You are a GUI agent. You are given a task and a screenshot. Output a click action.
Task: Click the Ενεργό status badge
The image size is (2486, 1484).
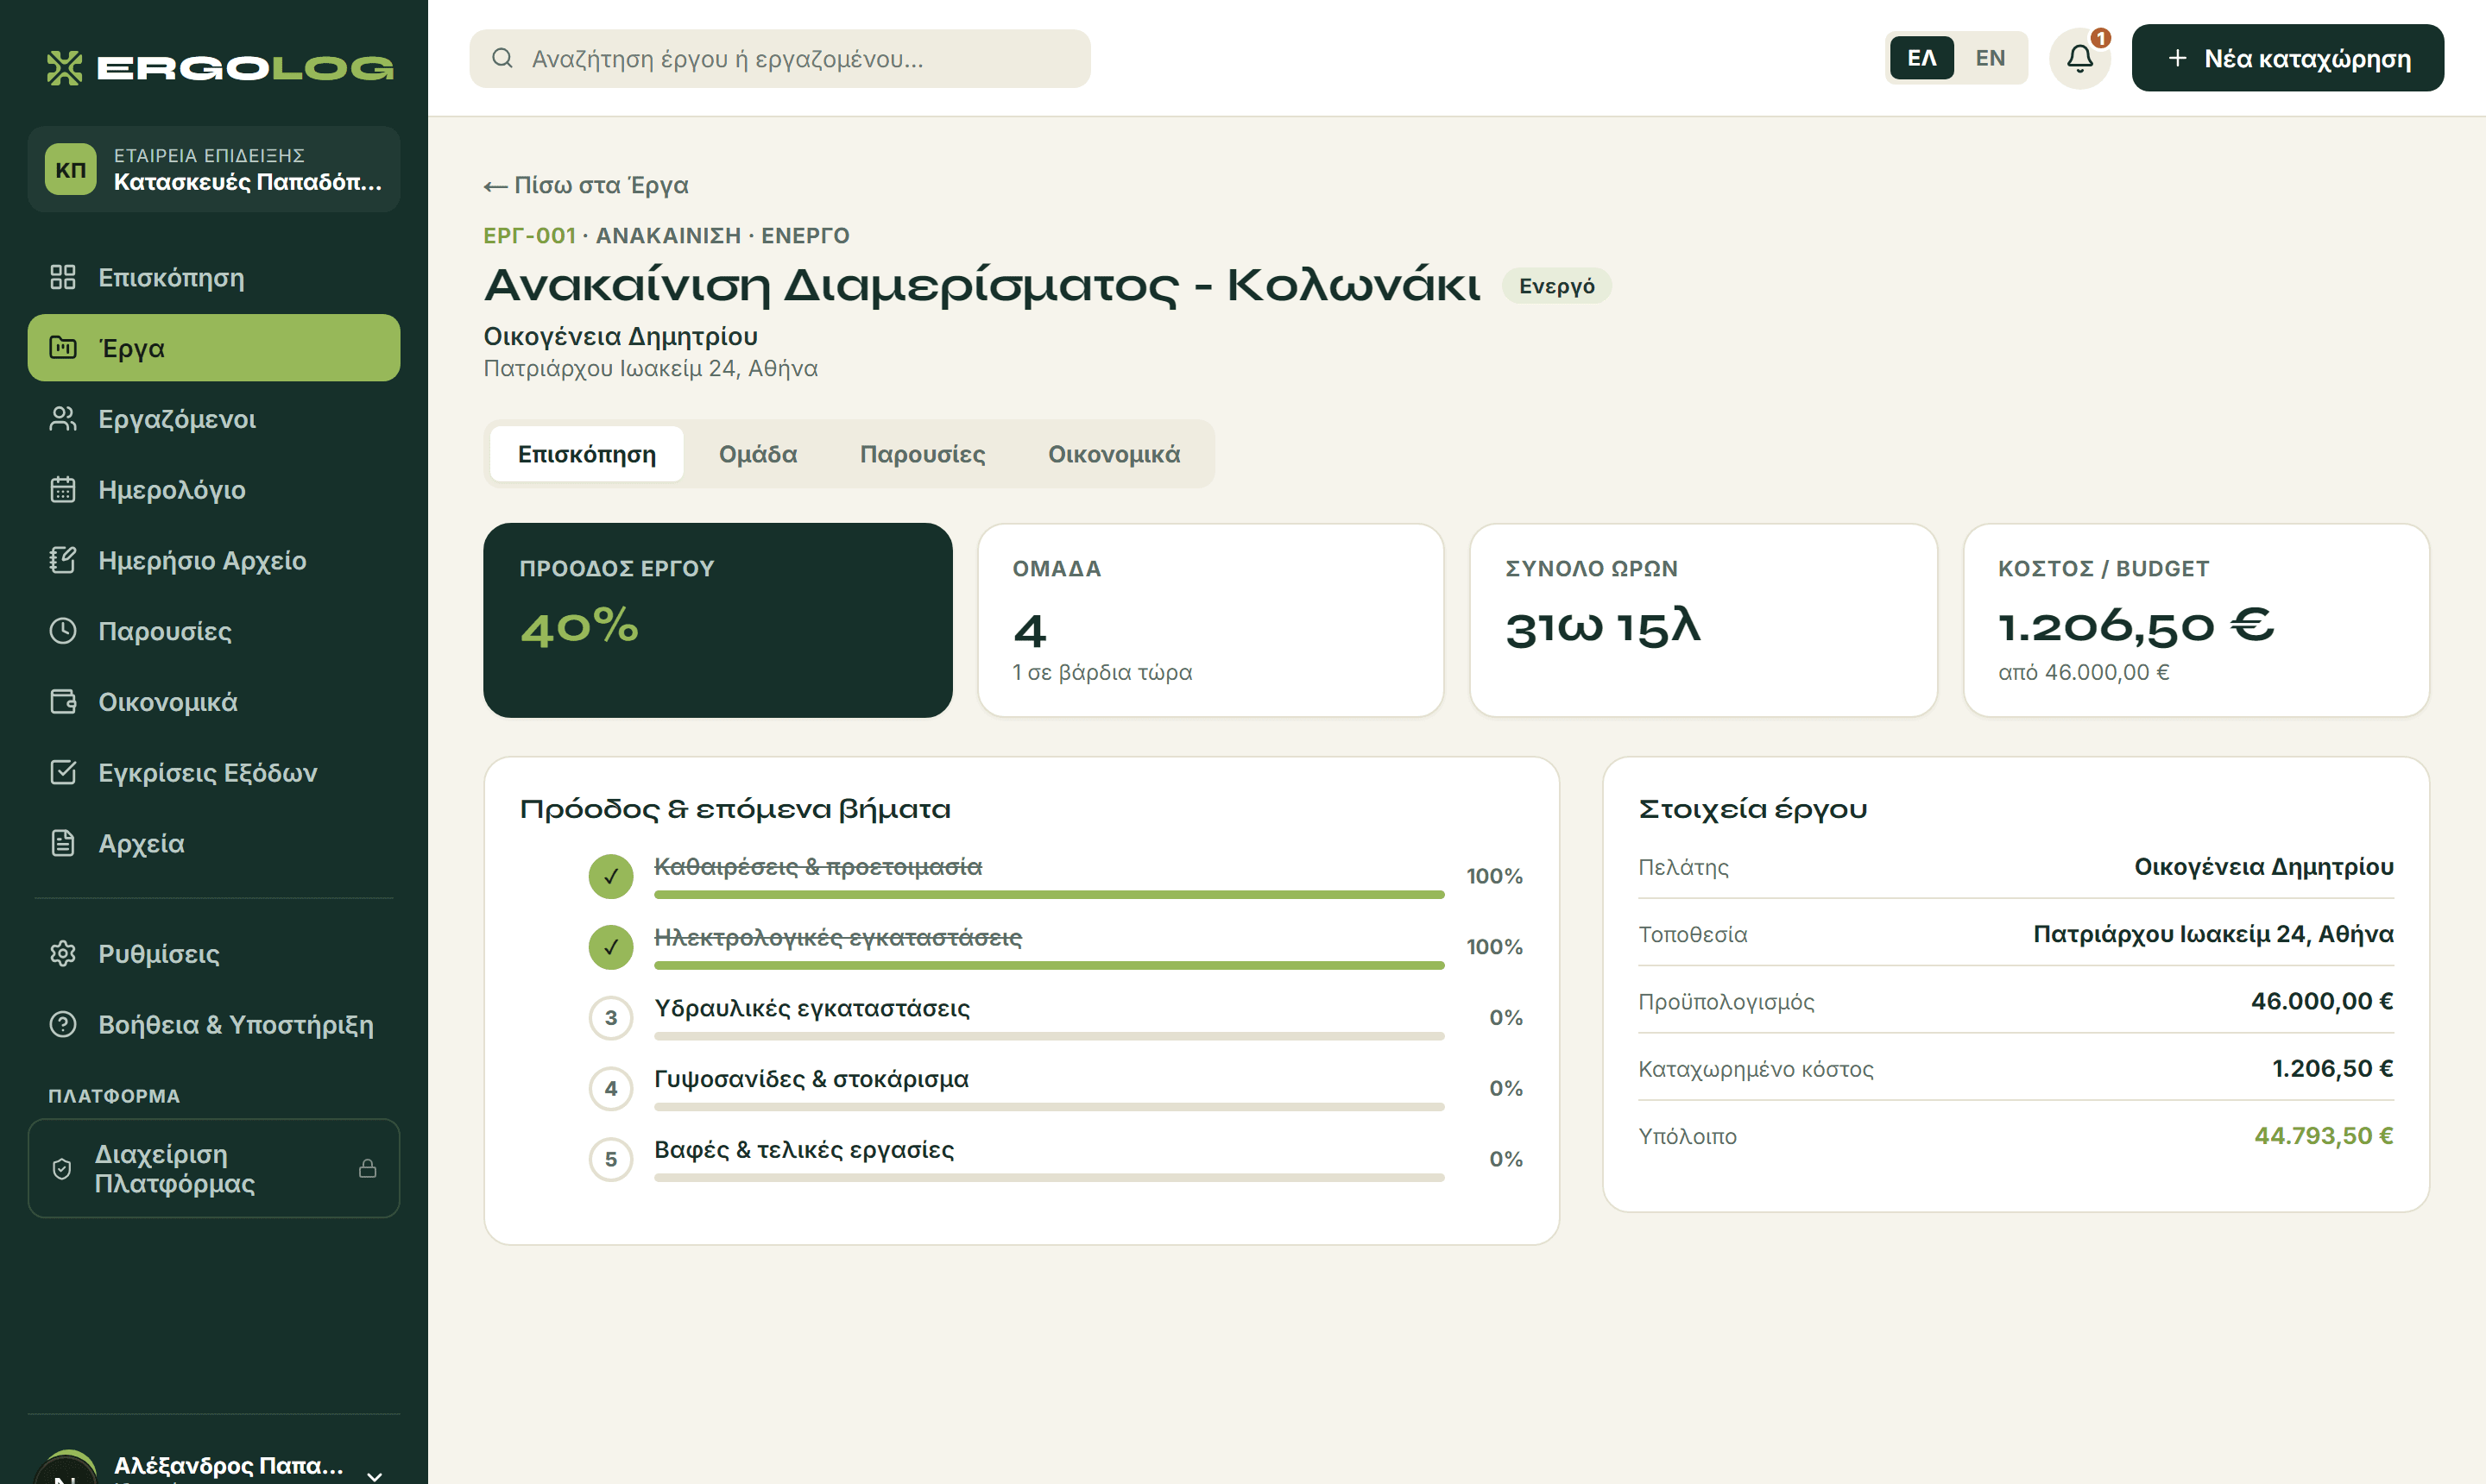[x=1556, y=286]
